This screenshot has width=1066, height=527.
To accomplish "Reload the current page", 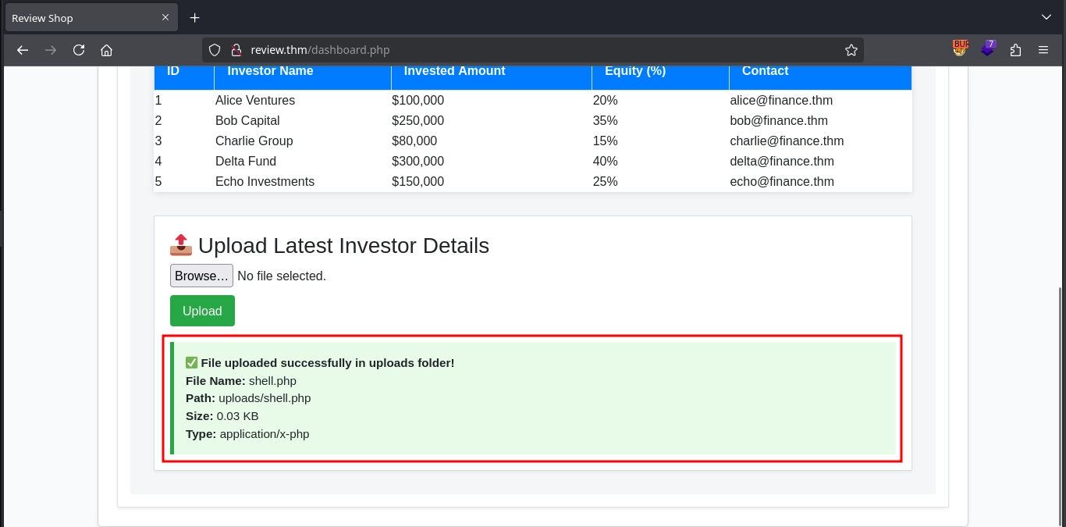I will click(79, 50).
